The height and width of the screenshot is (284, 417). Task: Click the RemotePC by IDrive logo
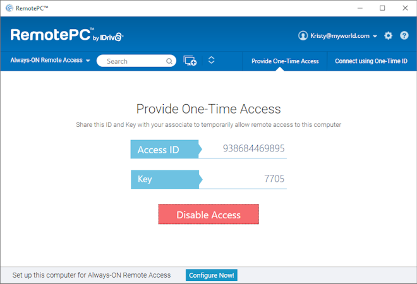pos(67,35)
